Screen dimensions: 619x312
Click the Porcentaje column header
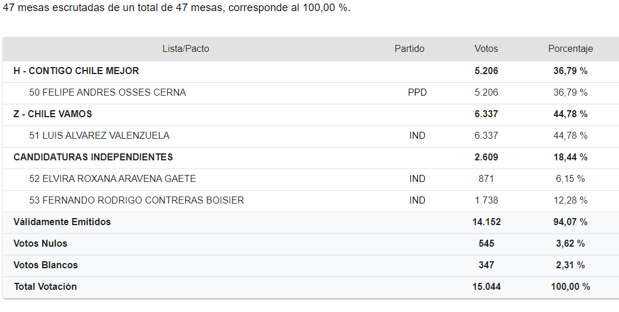[570, 49]
